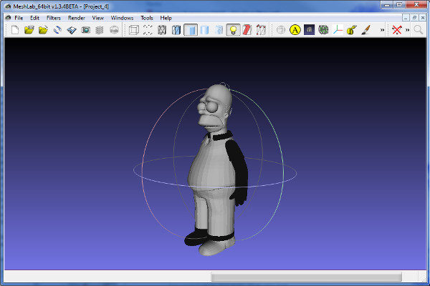Open the Render menu
The height and width of the screenshot is (286, 430).
76,17
